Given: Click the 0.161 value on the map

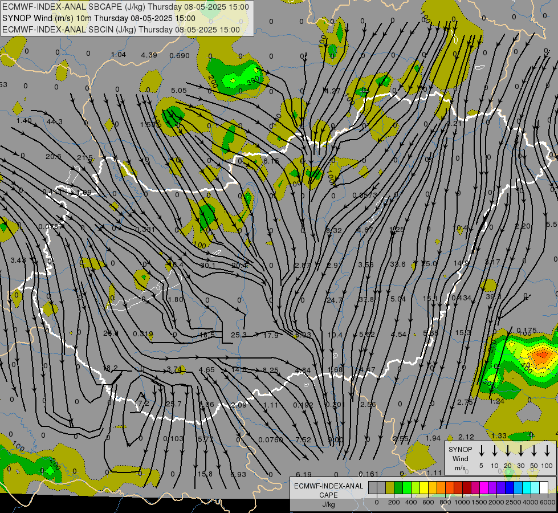Looking at the screenshot, I should 368,474.
